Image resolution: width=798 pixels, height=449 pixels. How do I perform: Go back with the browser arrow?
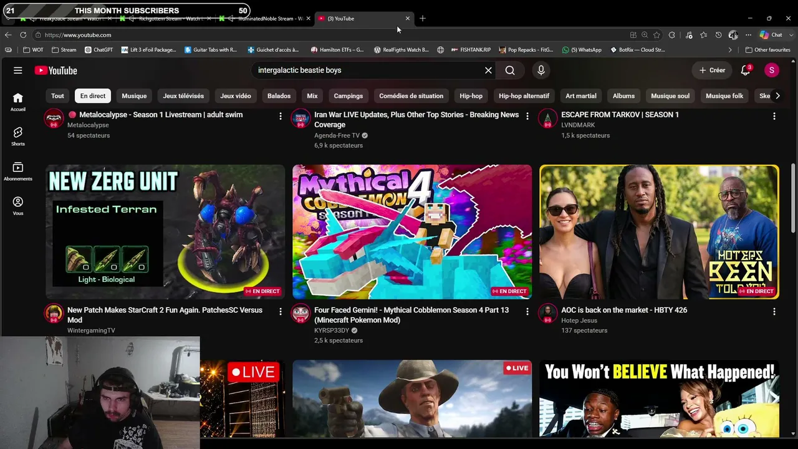tap(8, 35)
